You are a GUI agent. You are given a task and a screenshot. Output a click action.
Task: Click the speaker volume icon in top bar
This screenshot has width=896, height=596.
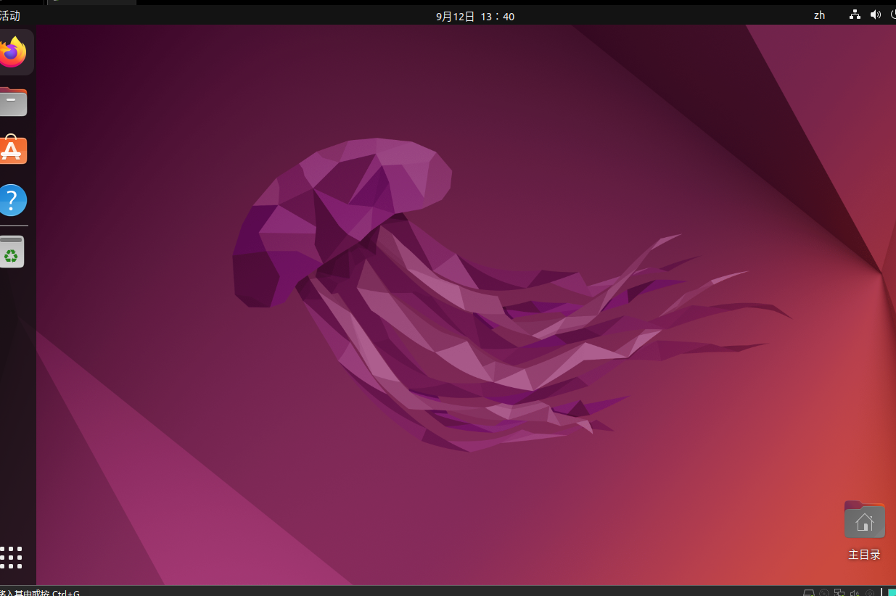(x=875, y=15)
